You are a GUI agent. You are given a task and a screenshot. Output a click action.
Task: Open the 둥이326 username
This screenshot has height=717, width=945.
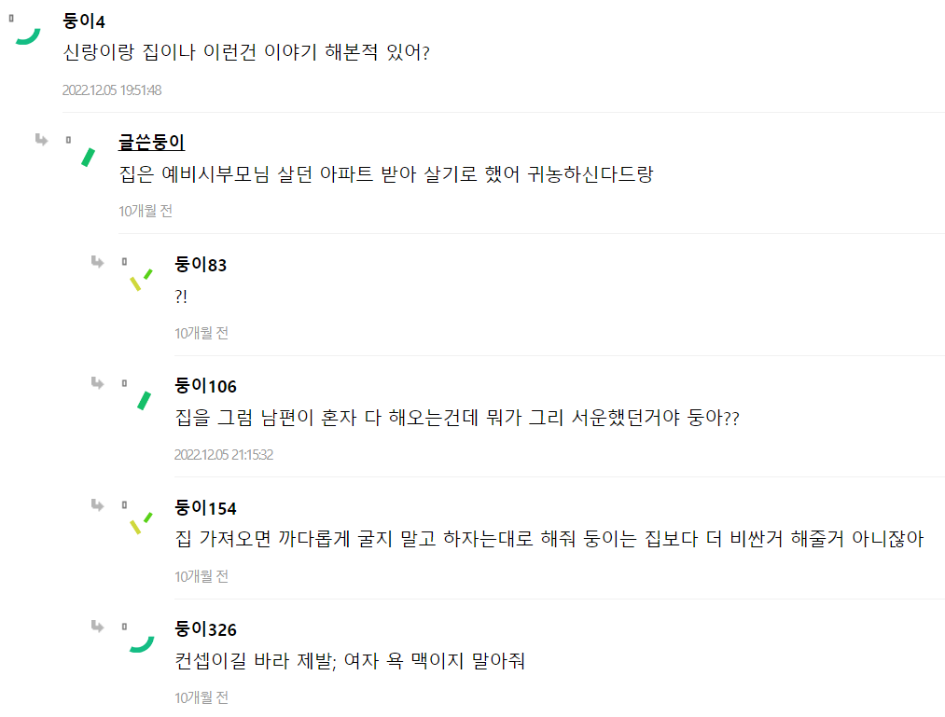pyautogui.click(x=205, y=629)
